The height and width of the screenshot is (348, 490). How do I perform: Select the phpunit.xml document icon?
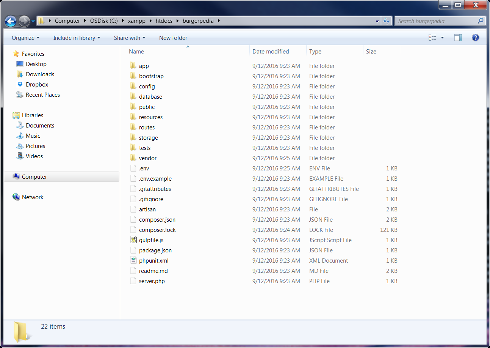tap(133, 260)
